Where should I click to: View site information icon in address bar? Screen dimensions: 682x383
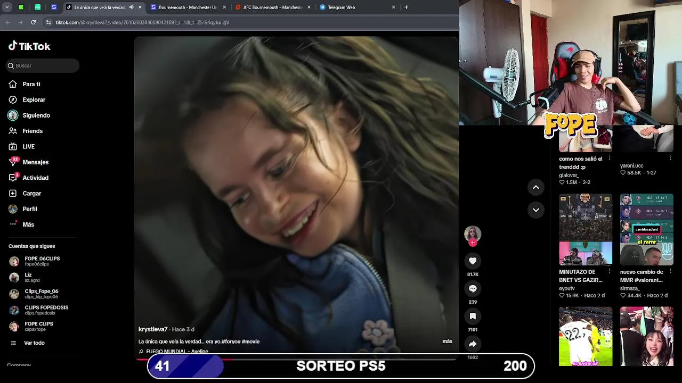point(48,22)
